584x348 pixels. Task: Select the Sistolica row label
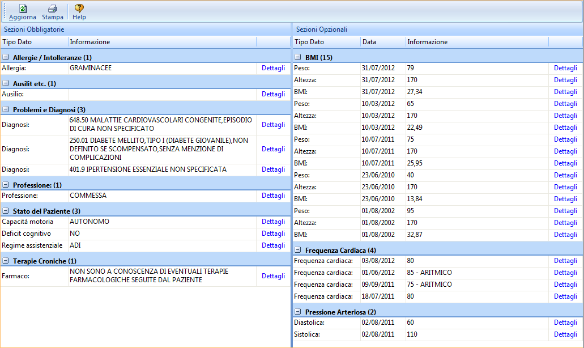[307, 334]
